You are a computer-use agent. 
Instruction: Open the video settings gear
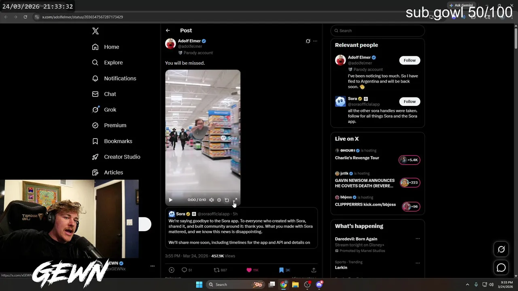coord(219,200)
